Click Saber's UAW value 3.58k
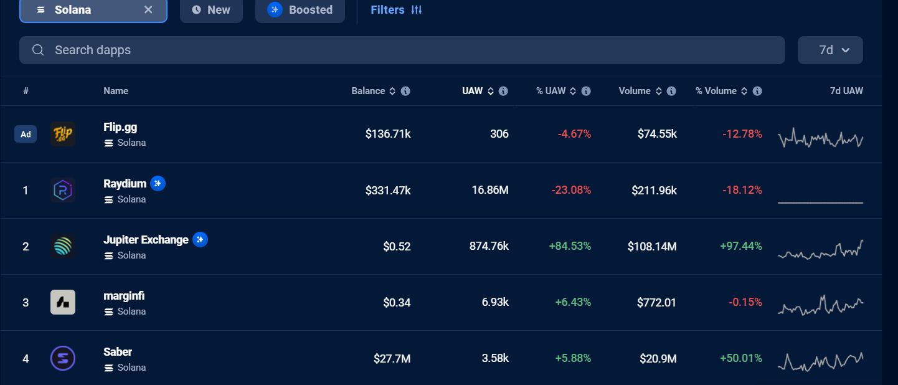The height and width of the screenshot is (385, 898). [495, 358]
